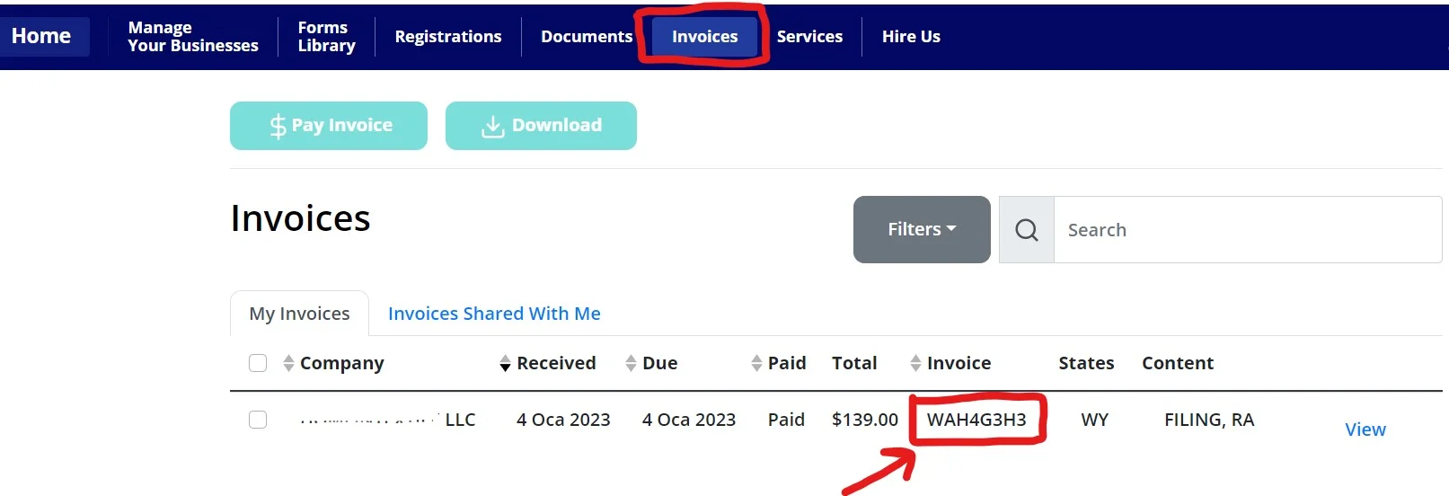Sort by Paid column arrows
Image resolution: width=1449 pixels, height=496 pixels.
point(756,363)
